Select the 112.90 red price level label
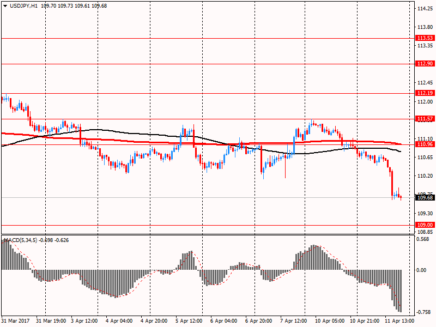The image size is (436, 327). (425, 63)
